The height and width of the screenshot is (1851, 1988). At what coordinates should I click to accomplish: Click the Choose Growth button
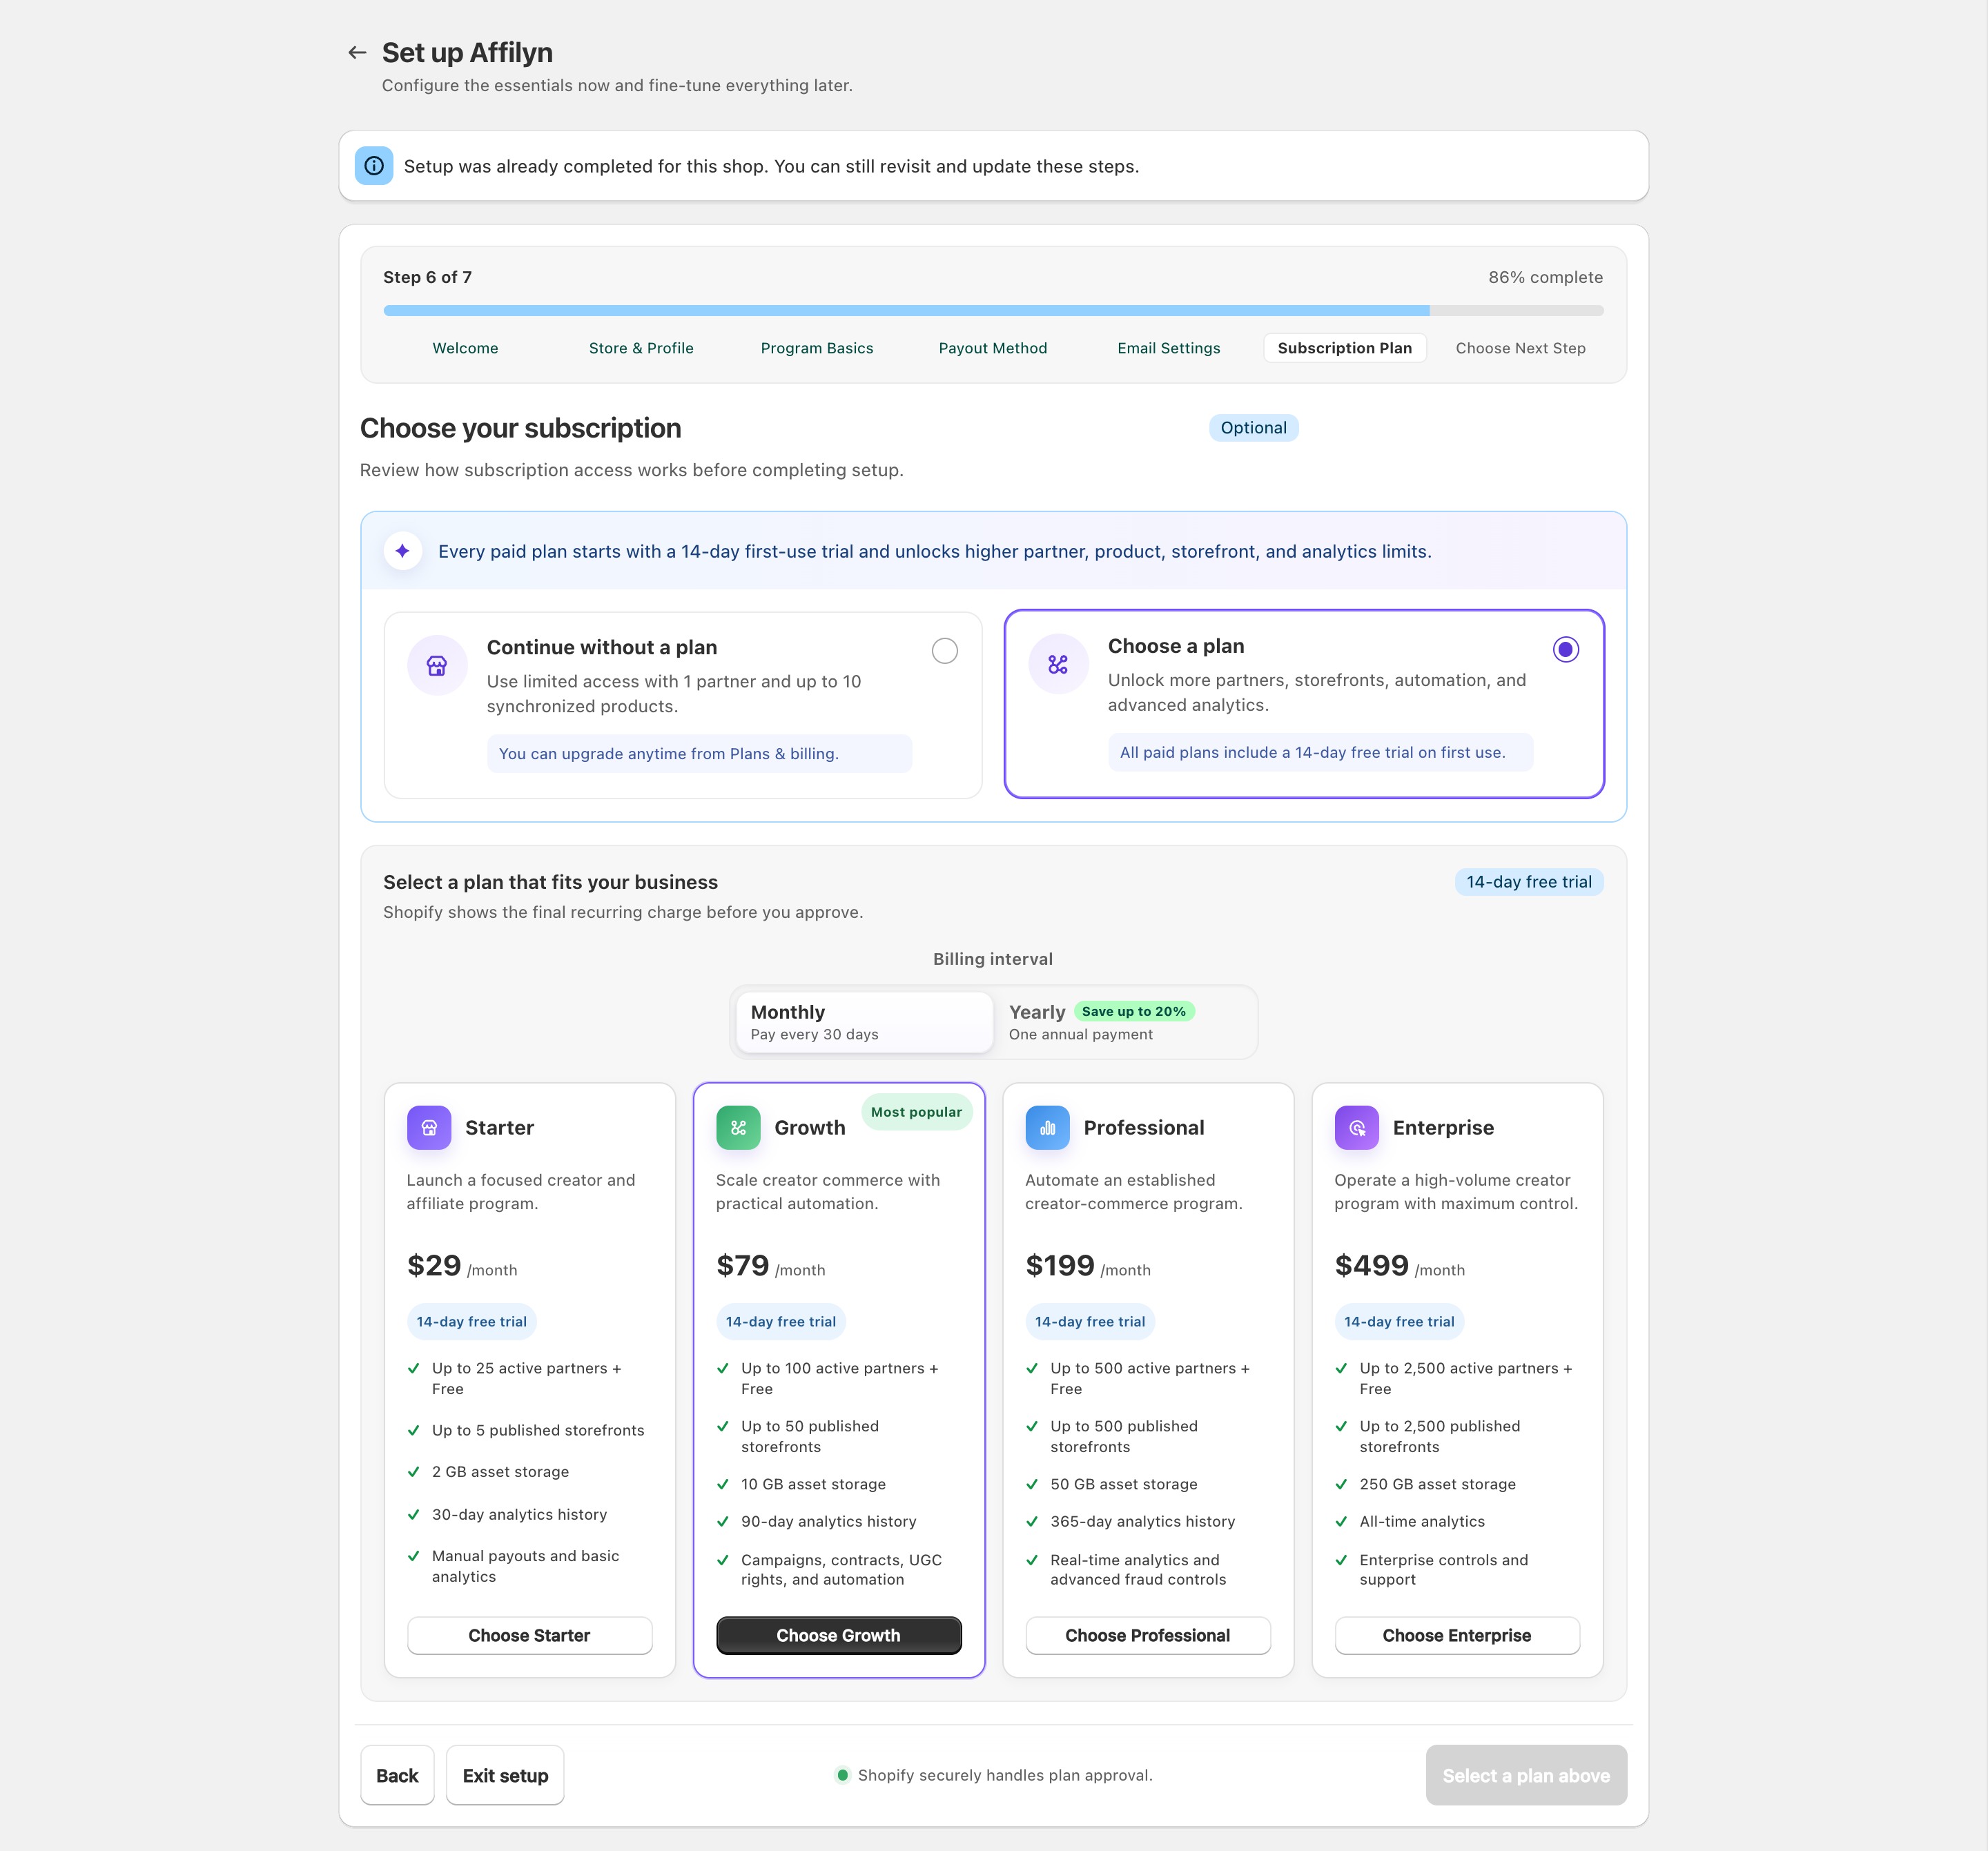pyautogui.click(x=839, y=1635)
